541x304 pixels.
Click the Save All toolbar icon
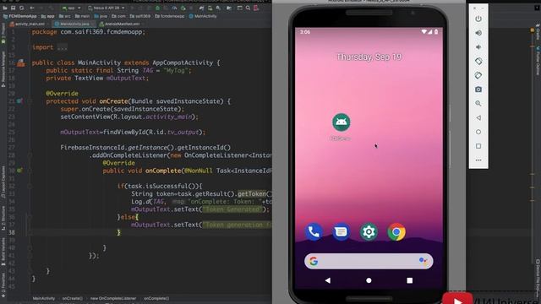point(14,8)
